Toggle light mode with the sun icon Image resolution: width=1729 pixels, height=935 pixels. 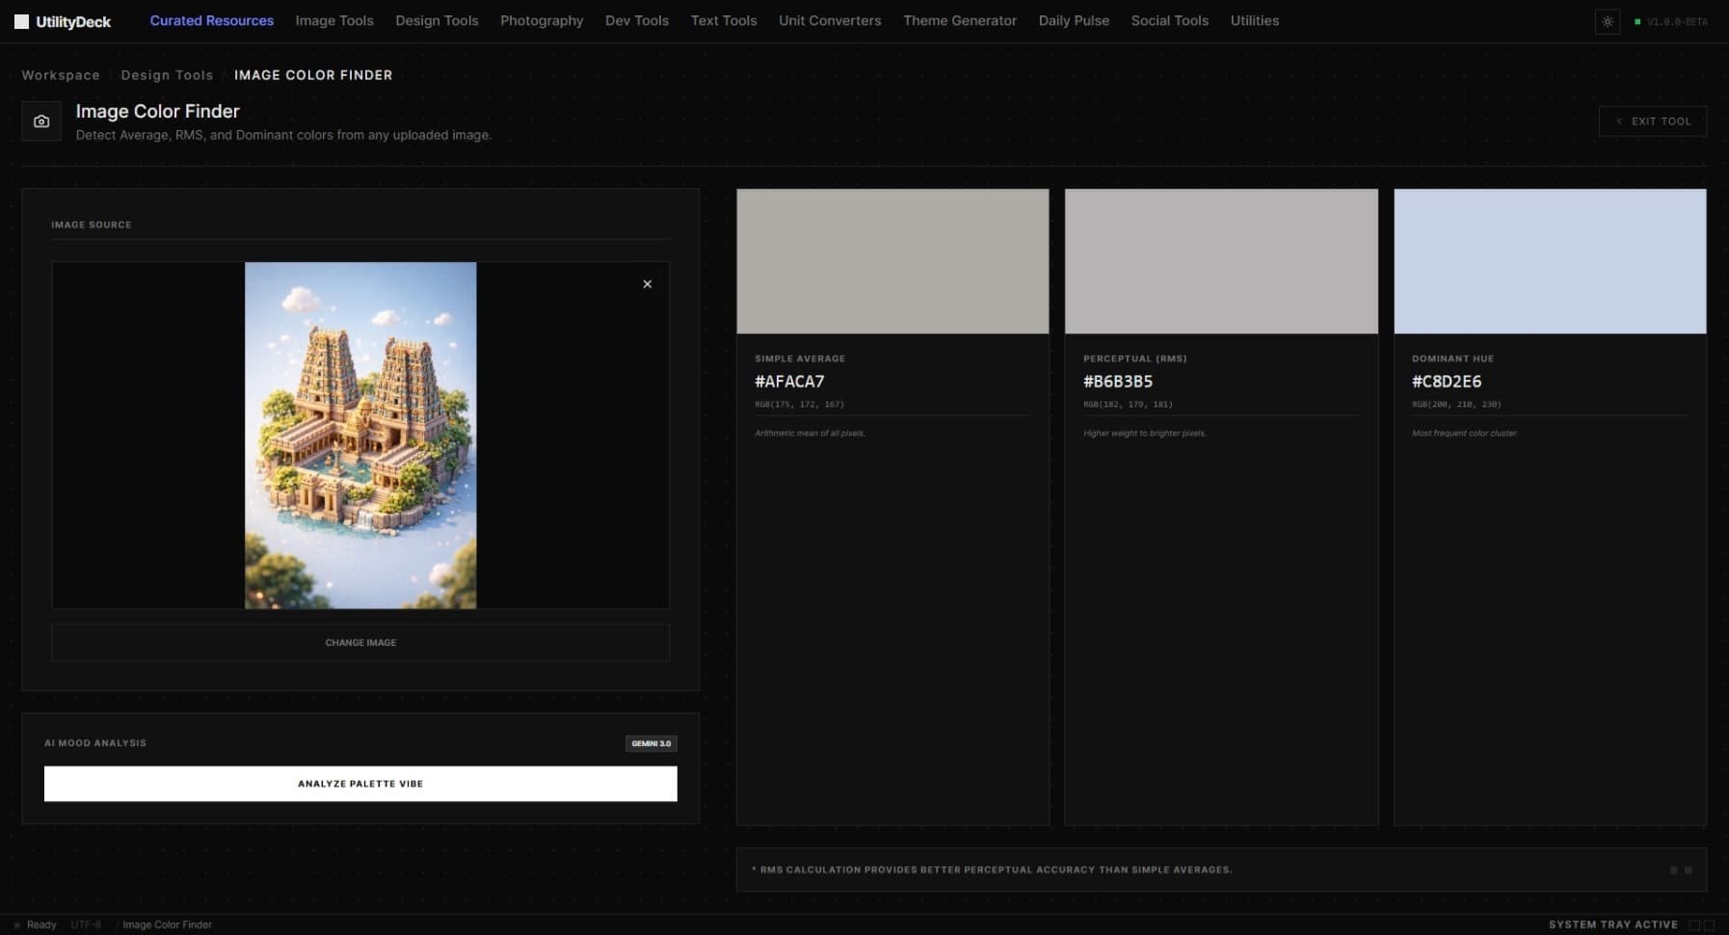(x=1607, y=21)
